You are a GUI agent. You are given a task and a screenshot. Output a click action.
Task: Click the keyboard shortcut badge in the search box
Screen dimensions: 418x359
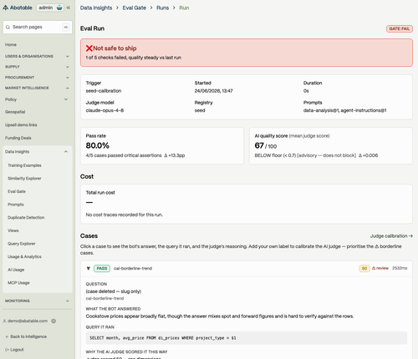point(66,27)
